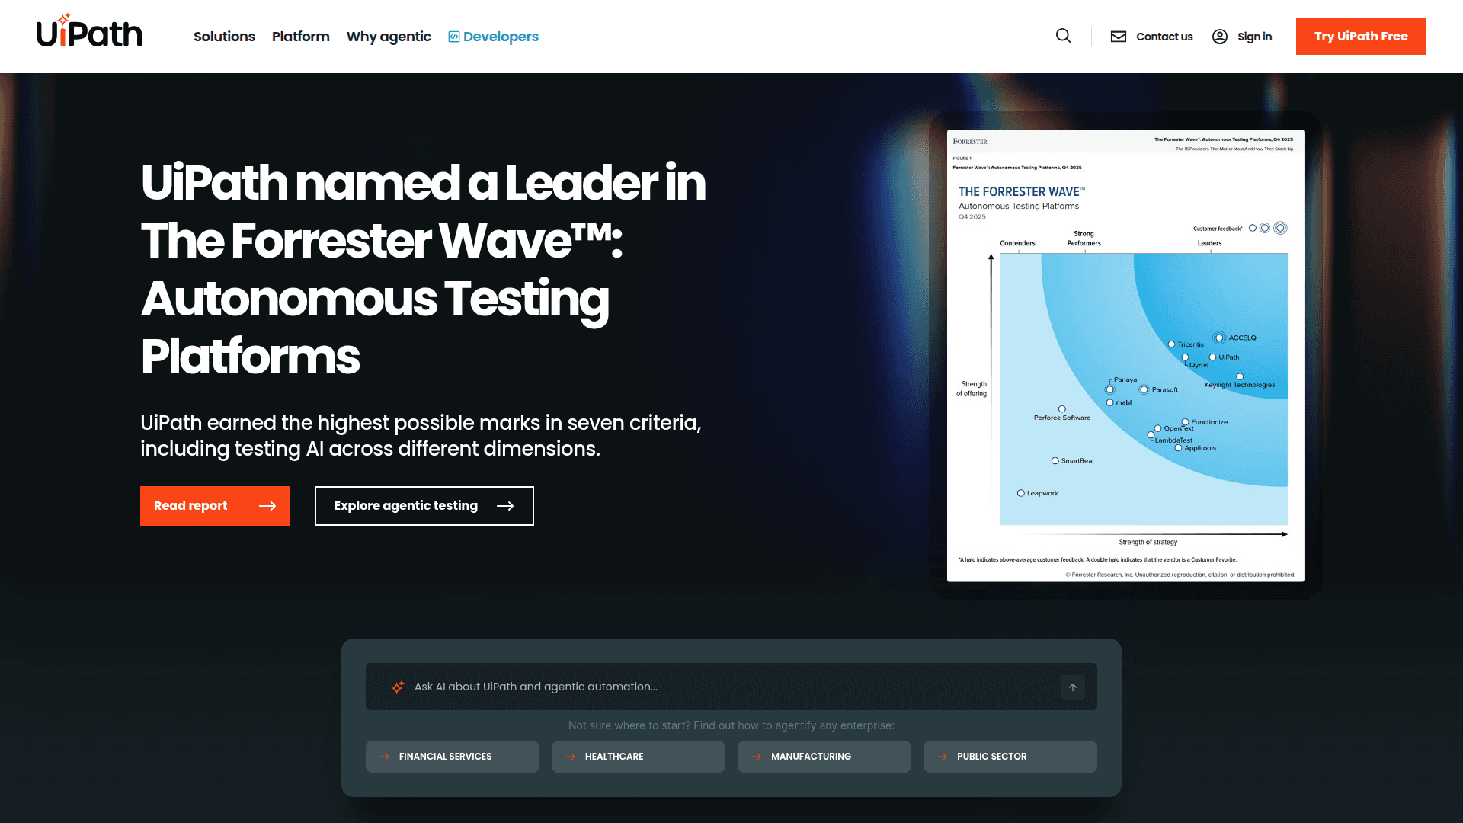Click the UiPath logo
The width and height of the screenshot is (1463, 823).
point(89,33)
